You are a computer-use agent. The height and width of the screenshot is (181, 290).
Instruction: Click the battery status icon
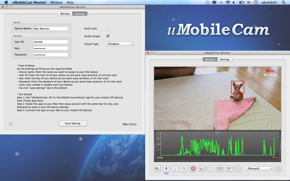point(241,3)
